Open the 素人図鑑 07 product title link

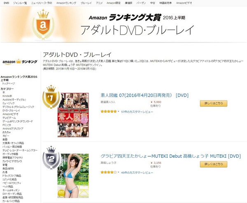coord(144,95)
